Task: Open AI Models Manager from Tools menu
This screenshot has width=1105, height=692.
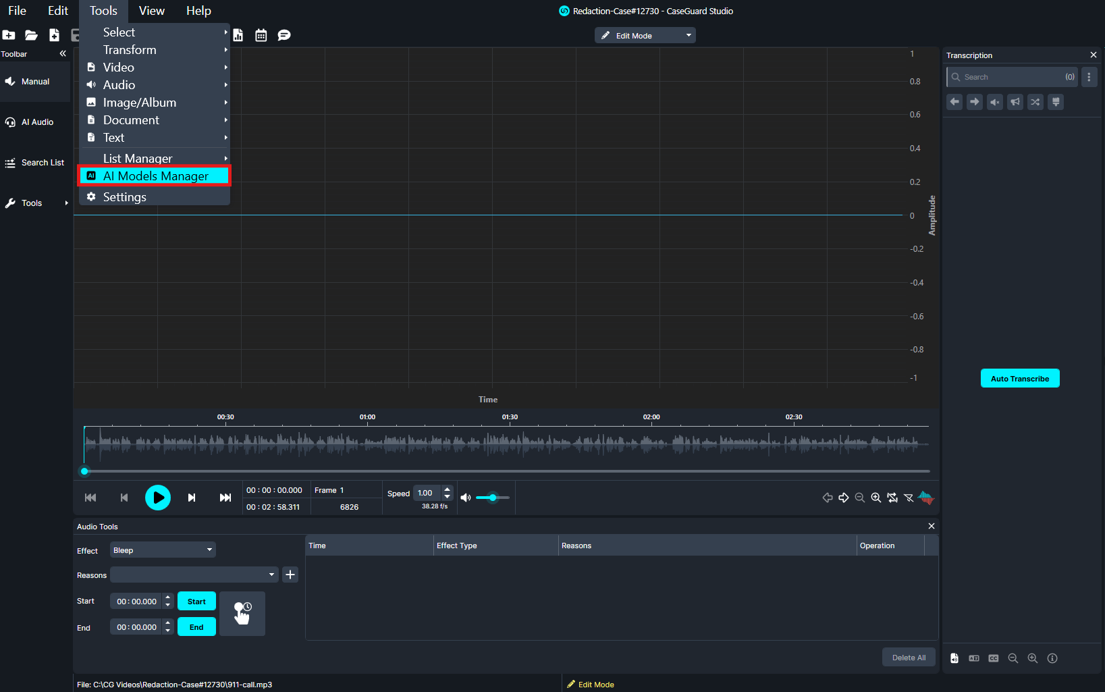Action: tap(155, 176)
